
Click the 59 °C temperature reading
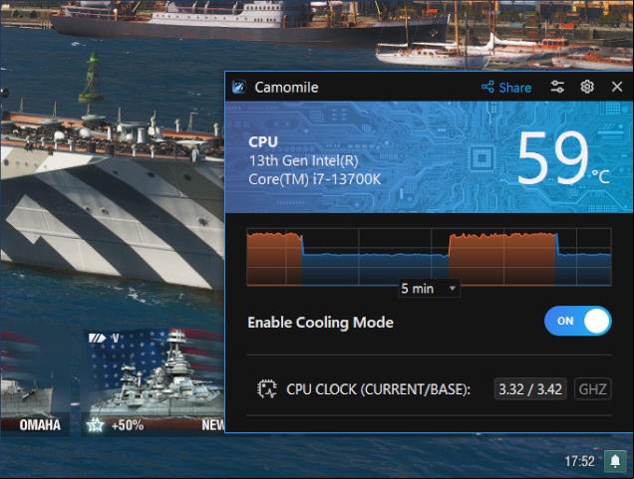563,158
